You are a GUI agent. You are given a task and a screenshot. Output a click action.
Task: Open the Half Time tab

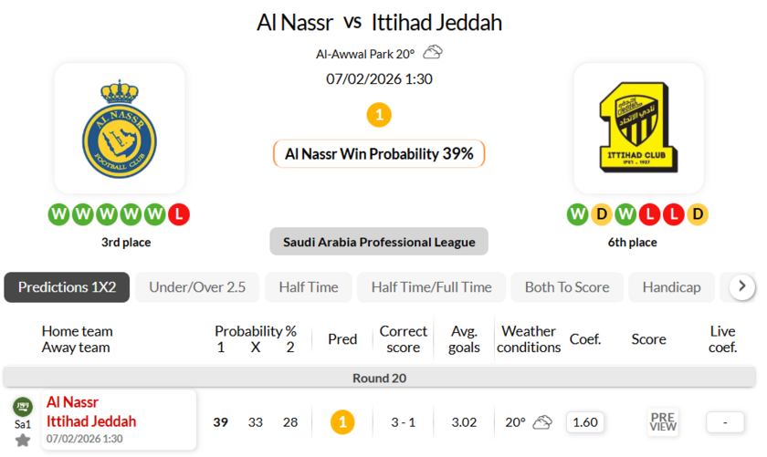point(309,286)
